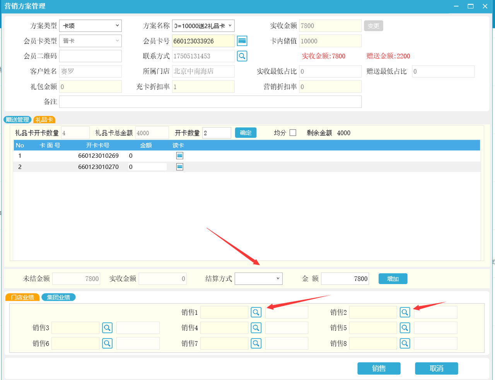The height and width of the screenshot is (380, 495).
Task: Open the 结算方式 payment method dropdown
Action: (258, 279)
